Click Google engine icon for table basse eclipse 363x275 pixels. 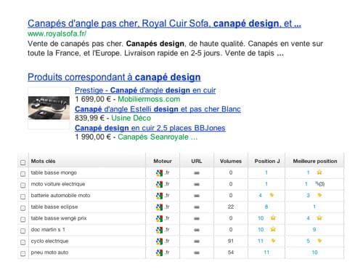[x=159, y=207]
